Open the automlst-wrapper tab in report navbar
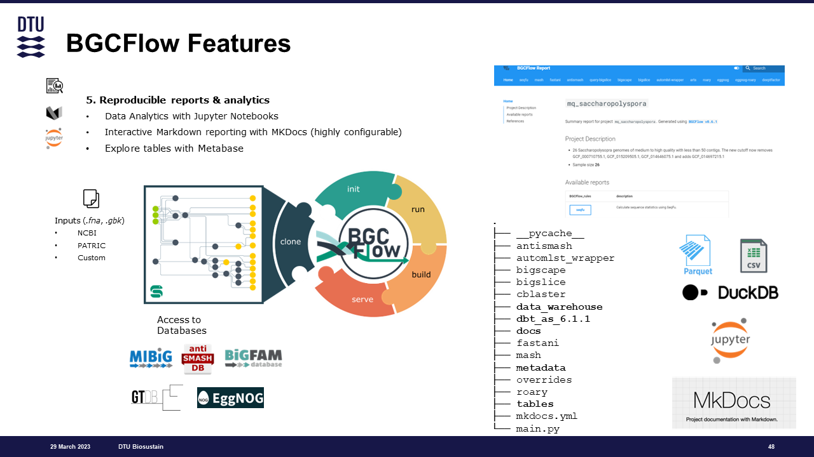The image size is (814, 457). 670,80
